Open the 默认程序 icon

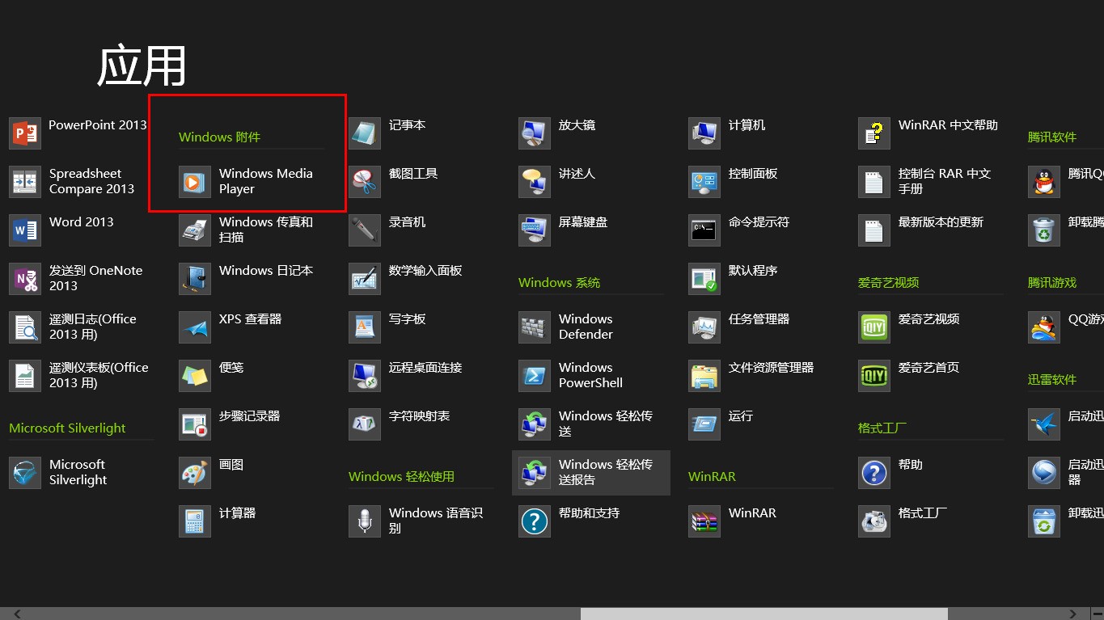pyautogui.click(x=704, y=279)
